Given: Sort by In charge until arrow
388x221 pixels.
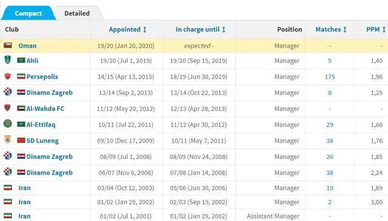Looking at the screenshot, I should pos(224,30).
